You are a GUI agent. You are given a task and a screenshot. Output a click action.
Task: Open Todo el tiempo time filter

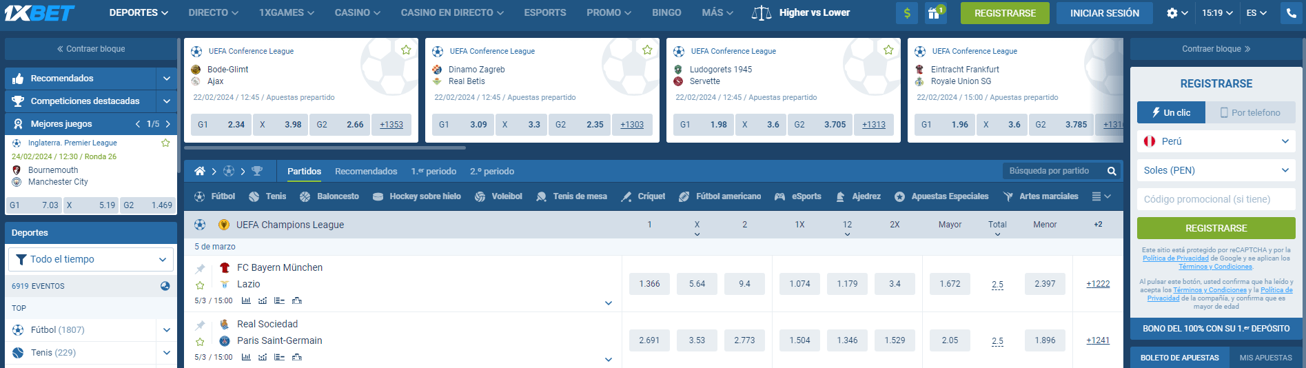pos(91,259)
